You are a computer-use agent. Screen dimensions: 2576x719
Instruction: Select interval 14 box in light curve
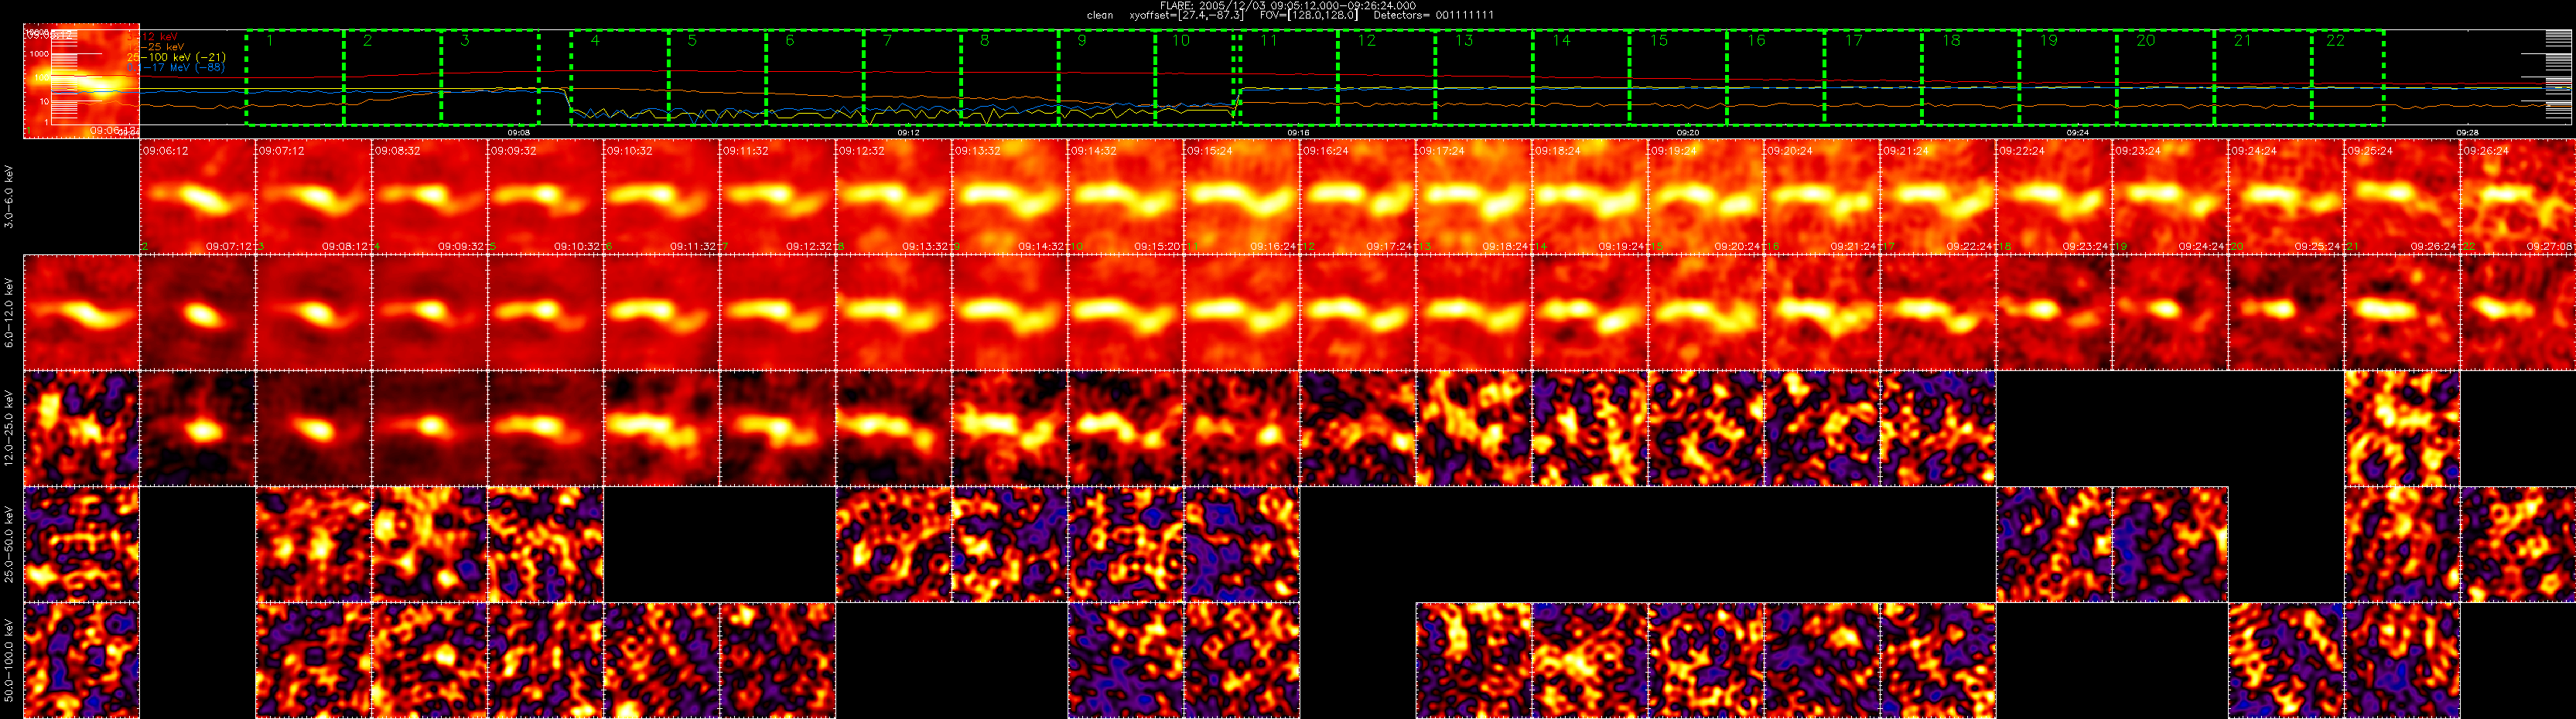[x=1580, y=78]
